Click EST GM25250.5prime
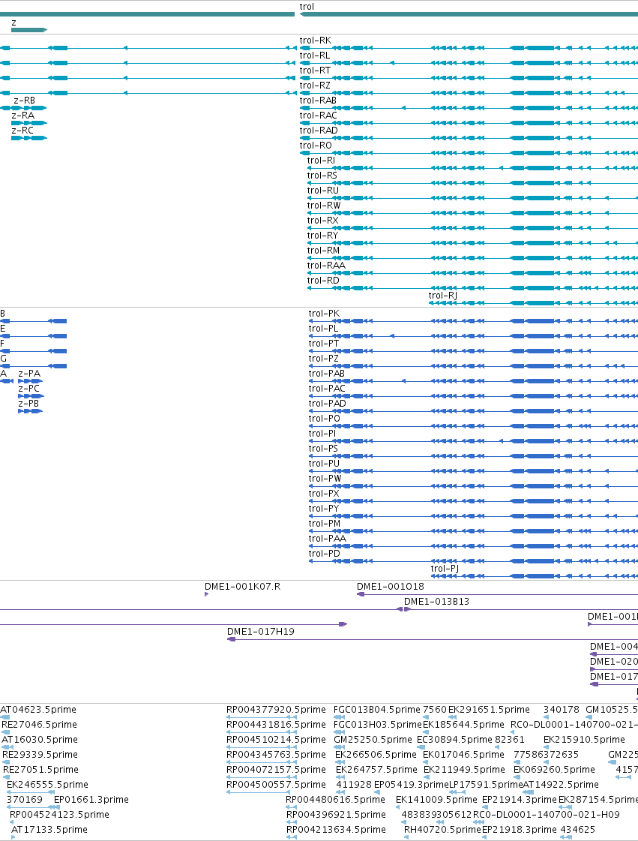Screen dimensions: 638x841 click(x=373, y=740)
